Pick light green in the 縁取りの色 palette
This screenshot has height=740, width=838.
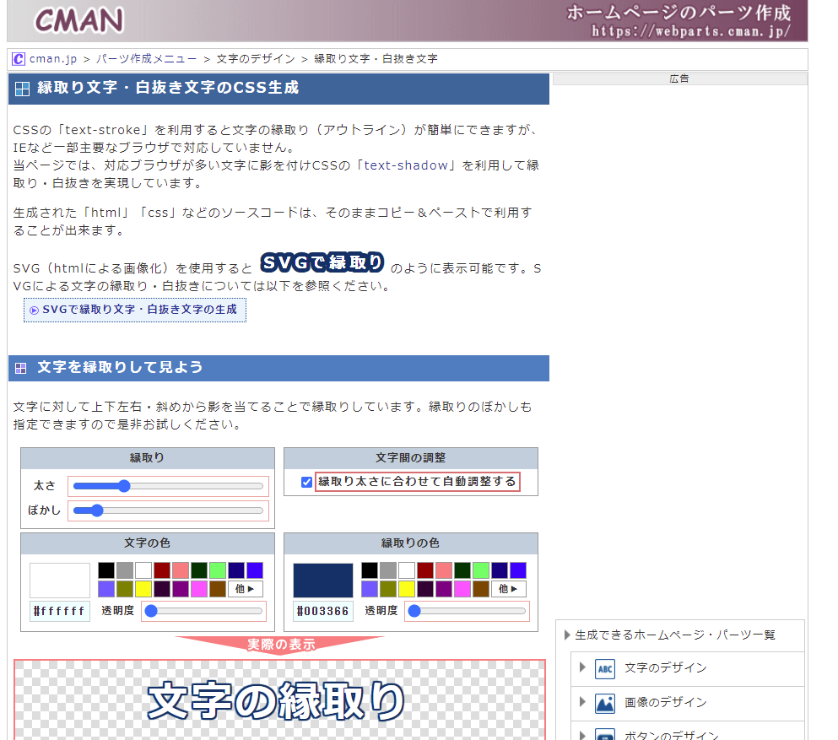click(481, 570)
